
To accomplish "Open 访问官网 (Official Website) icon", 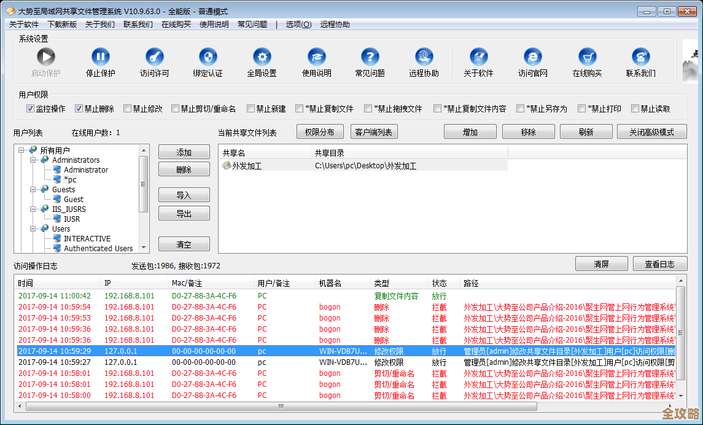I will [x=532, y=61].
